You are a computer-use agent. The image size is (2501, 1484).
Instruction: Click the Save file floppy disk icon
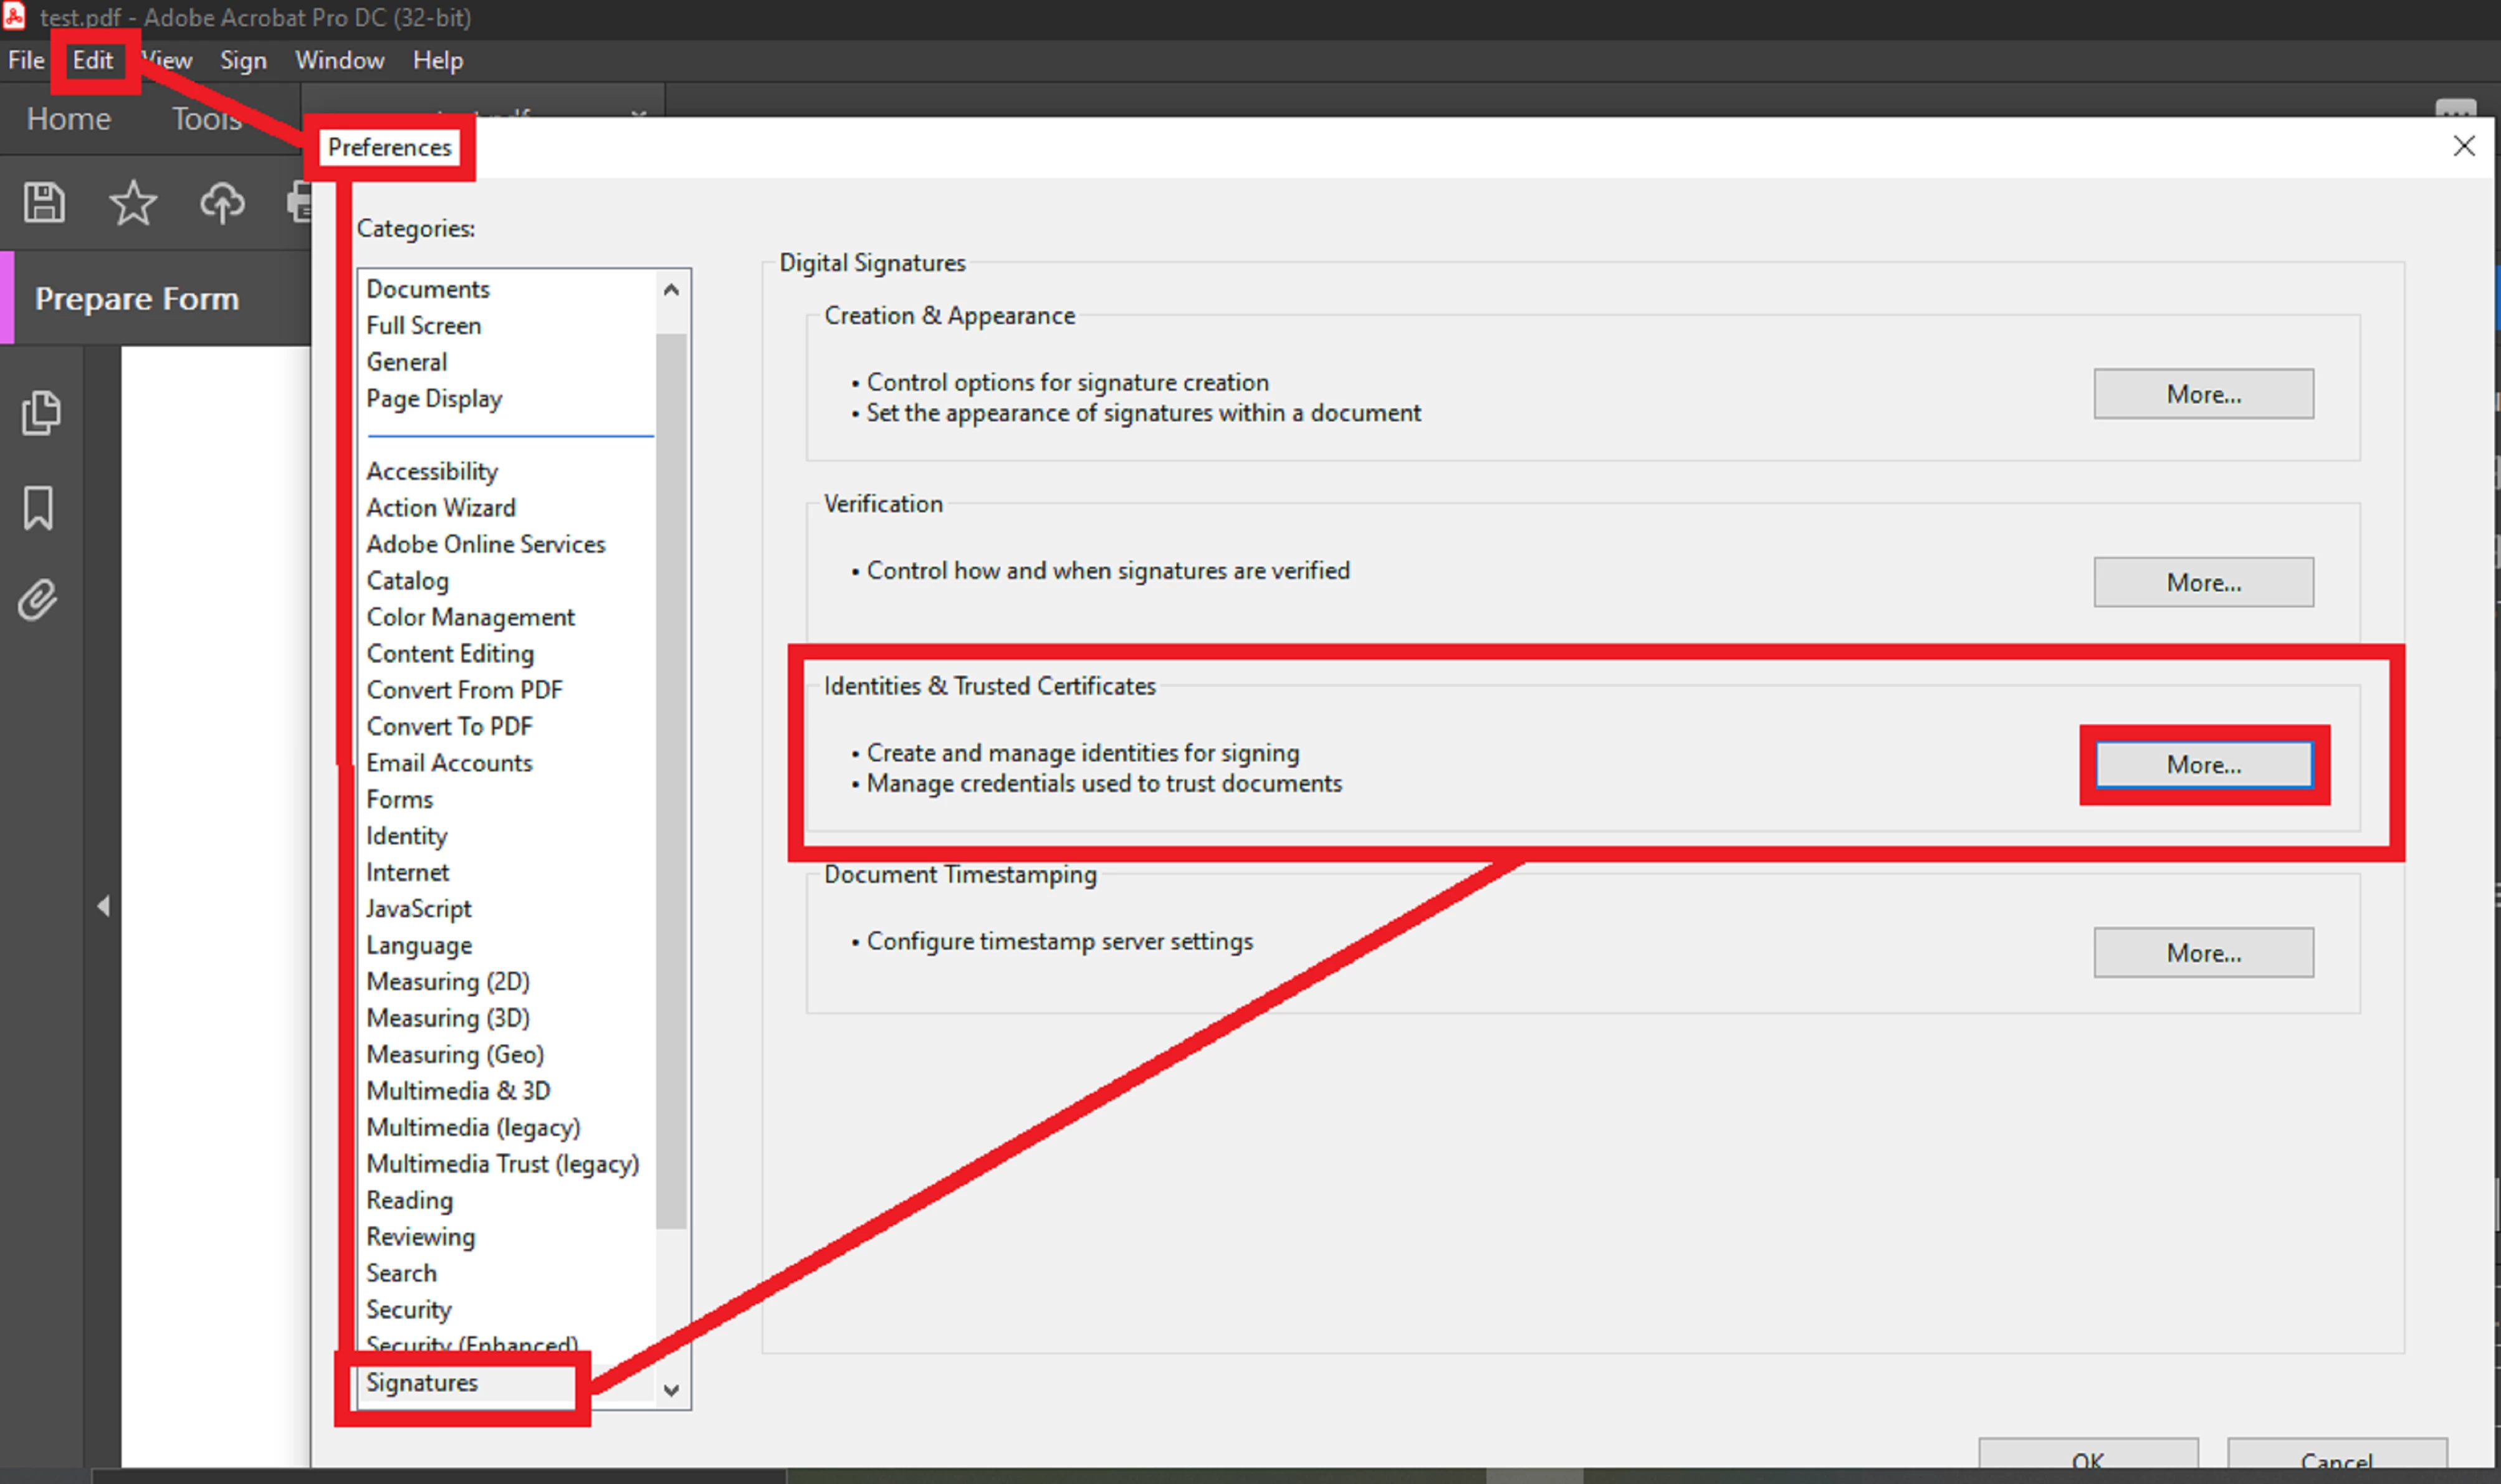pos(44,203)
